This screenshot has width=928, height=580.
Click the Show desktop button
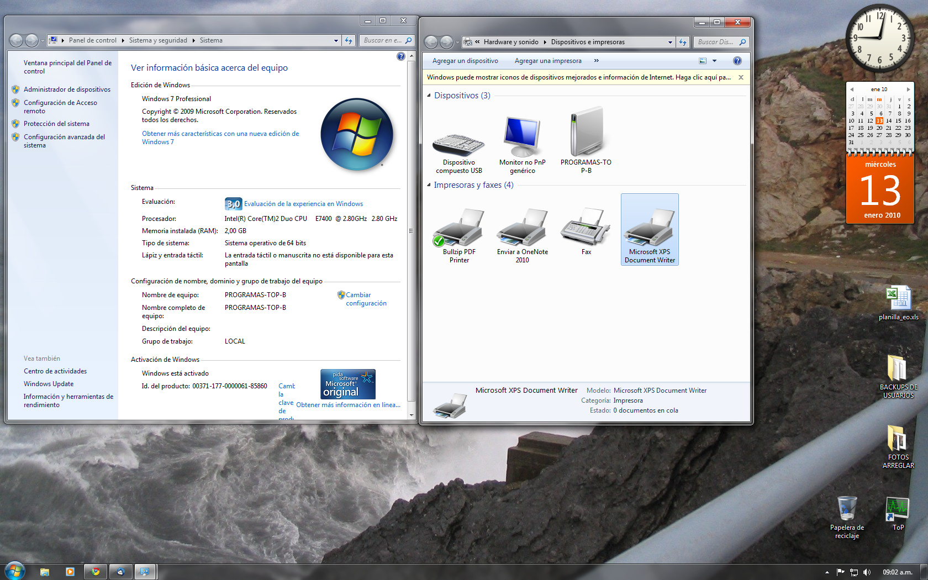coord(924,572)
